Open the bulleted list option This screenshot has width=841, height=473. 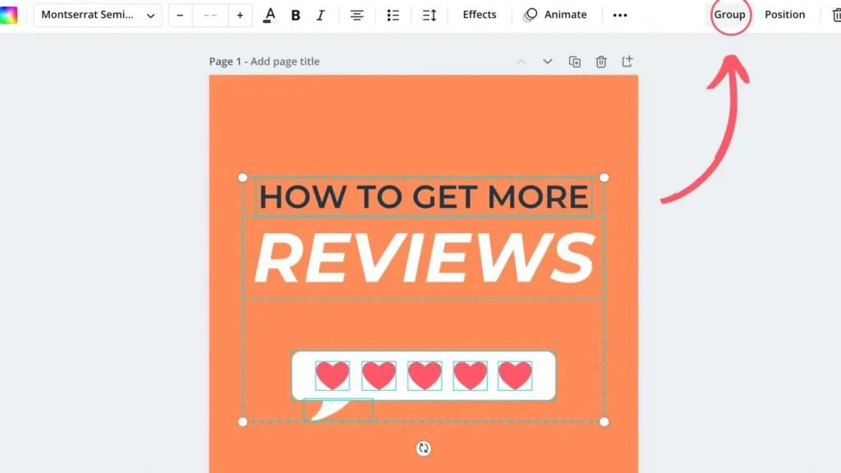(x=393, y=14)
